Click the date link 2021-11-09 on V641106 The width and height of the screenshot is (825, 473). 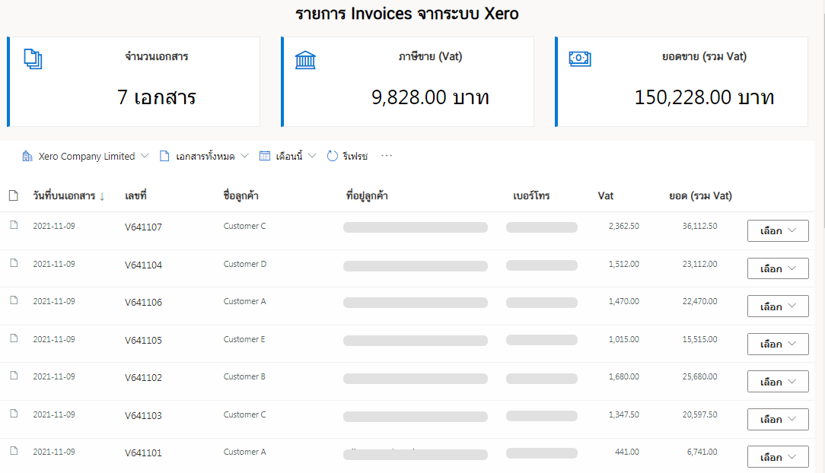(53, 301)
